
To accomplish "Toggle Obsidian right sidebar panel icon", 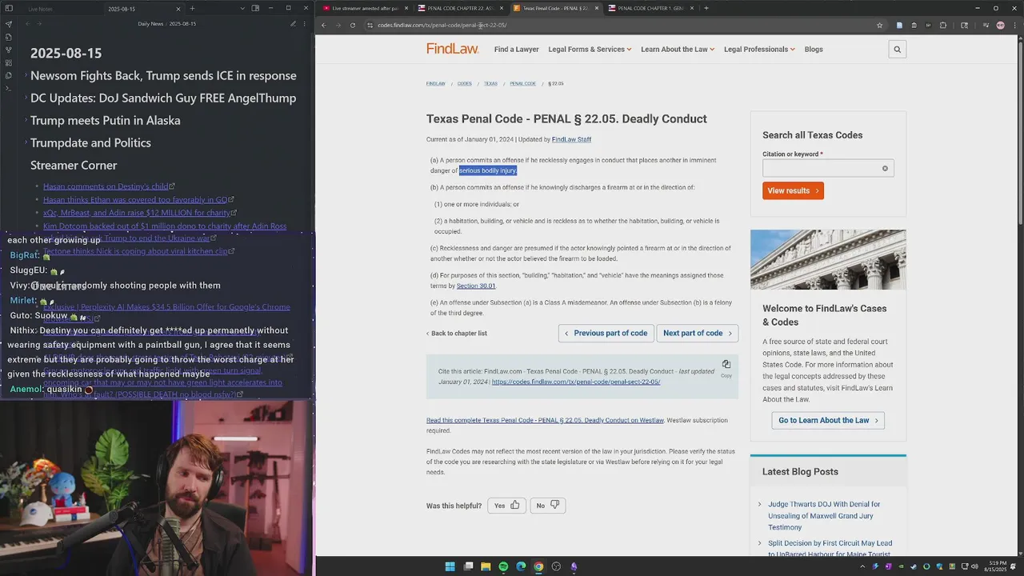I will click(x=255, y=9).
